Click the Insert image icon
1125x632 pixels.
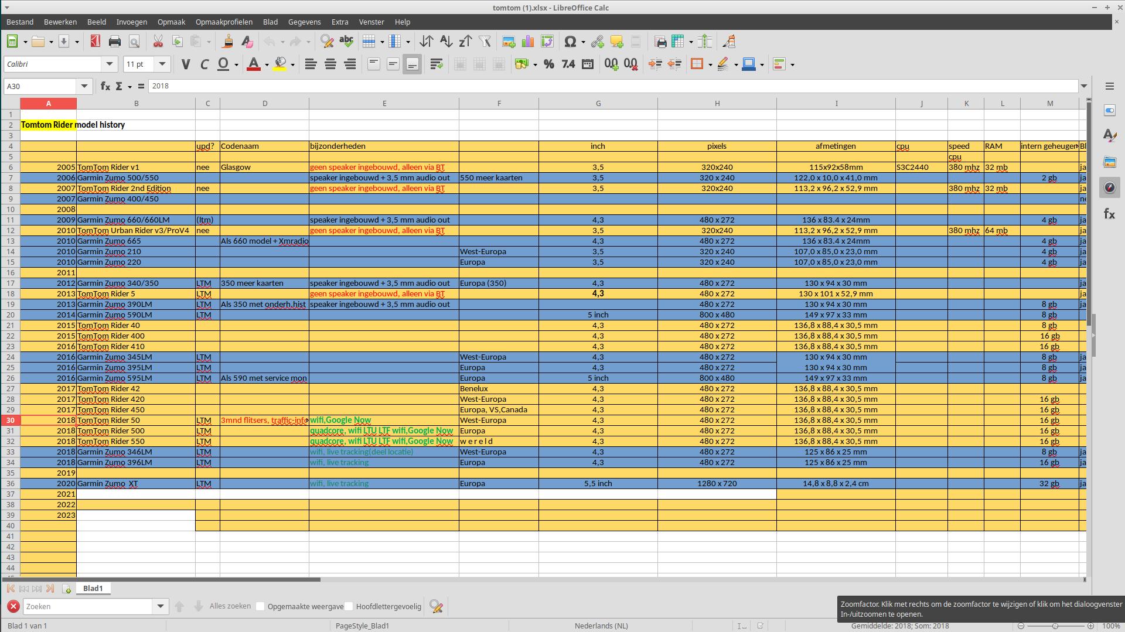[509, 42]
